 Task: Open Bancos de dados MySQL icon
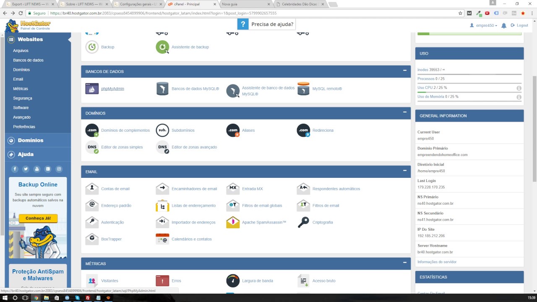click(x=162, y=89)
